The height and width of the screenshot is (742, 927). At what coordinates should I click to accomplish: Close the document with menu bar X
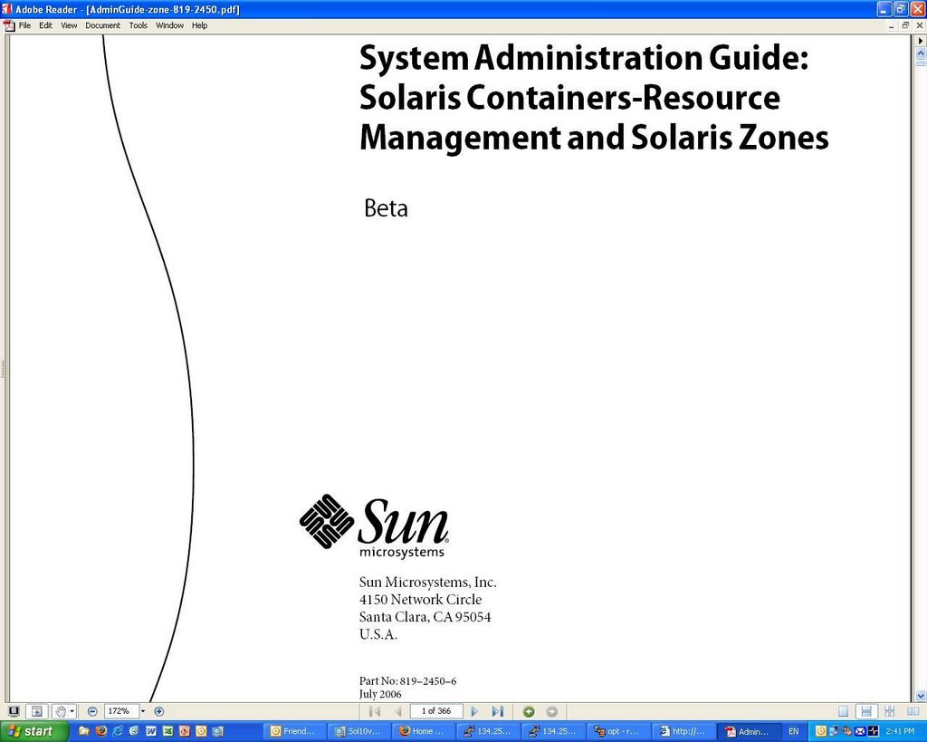pos(920,25)
